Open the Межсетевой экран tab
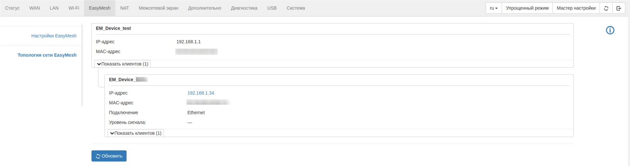The width and height of the screenshot is (630, 166). pos(158,8)
